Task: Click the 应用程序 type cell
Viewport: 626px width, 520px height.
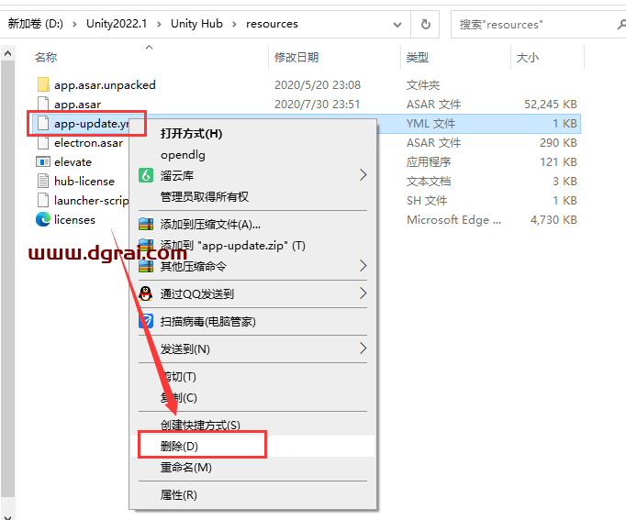Action: click(429, 162)
